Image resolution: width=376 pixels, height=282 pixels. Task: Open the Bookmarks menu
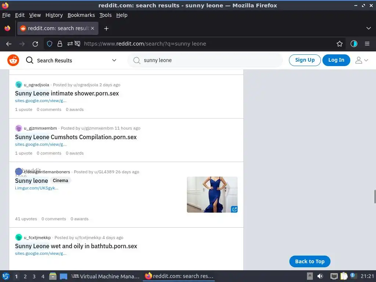coord(81,15)
